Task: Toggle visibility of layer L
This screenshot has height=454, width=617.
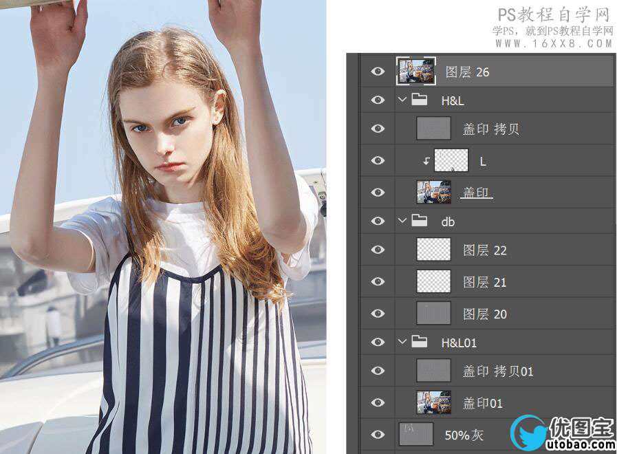Action: point(378,160)
